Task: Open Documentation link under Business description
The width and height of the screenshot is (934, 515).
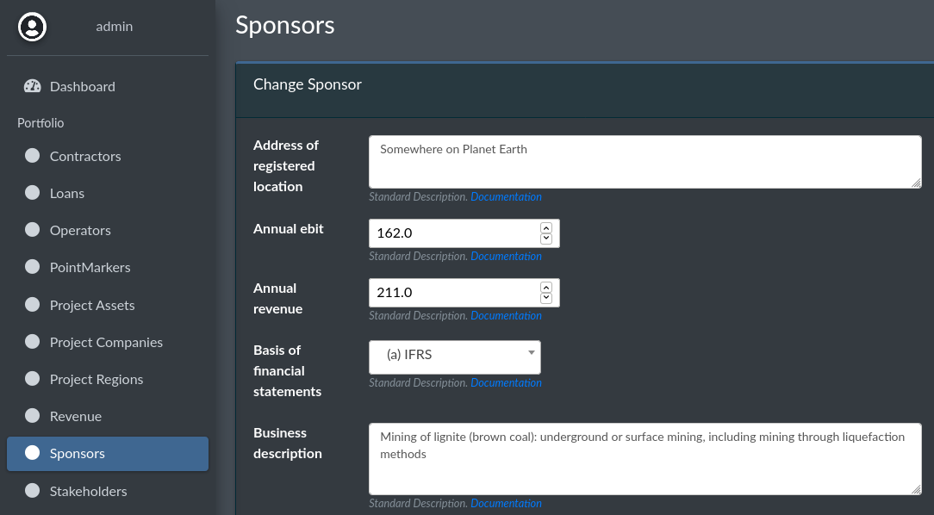Action: pos(506,503)
